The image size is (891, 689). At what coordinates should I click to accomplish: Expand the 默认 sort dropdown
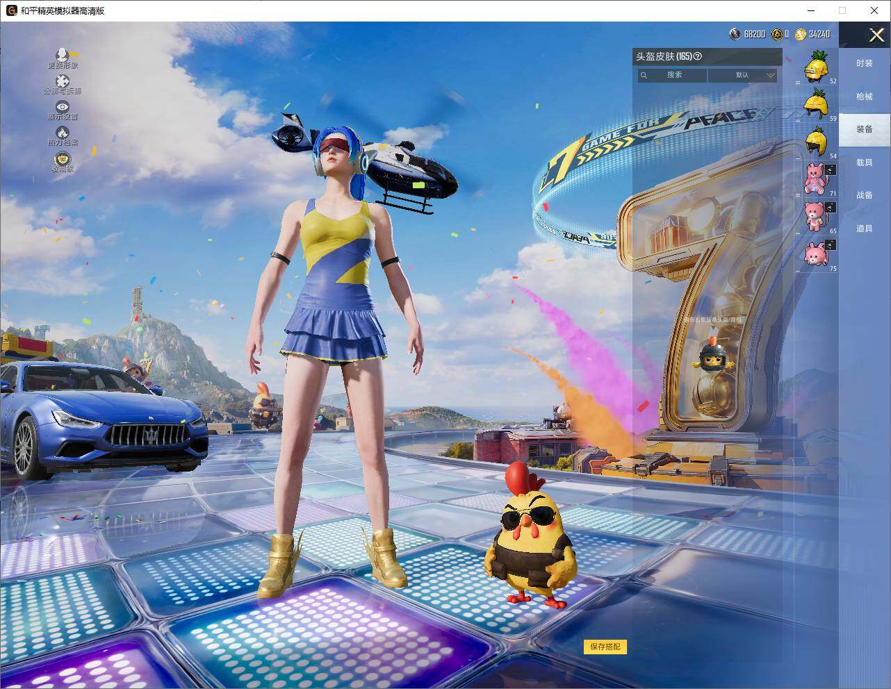742,75
